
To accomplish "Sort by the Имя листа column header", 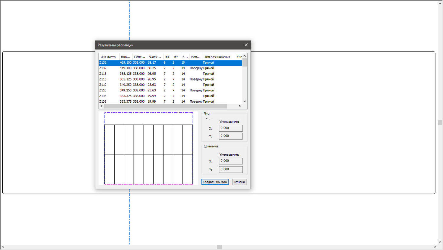I will pos(109,57).
